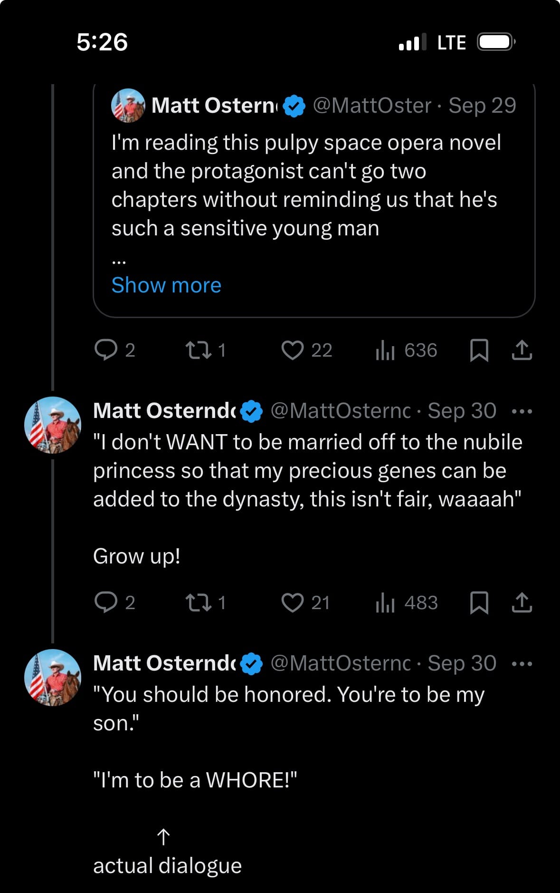Open more options for "You should be honored" tweet
This screenshot has width=560, height=893.
point(522,664)
